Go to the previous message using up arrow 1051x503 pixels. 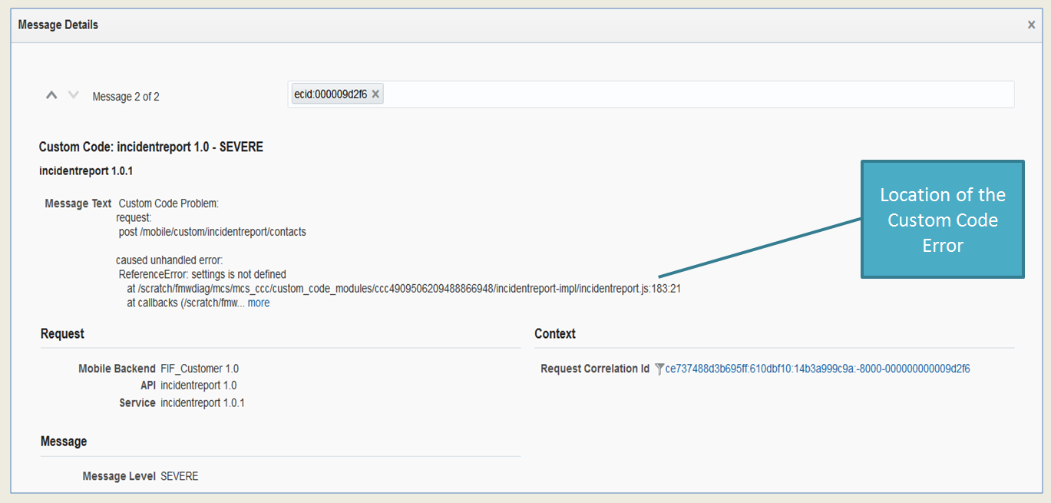point(51,95)
